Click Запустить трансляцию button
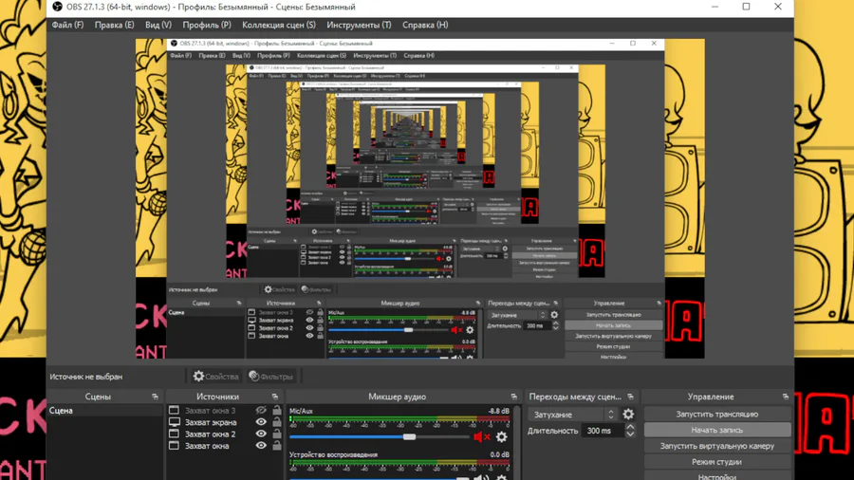The height and width of the screenshot is (480, 854). tap(716, 415)
